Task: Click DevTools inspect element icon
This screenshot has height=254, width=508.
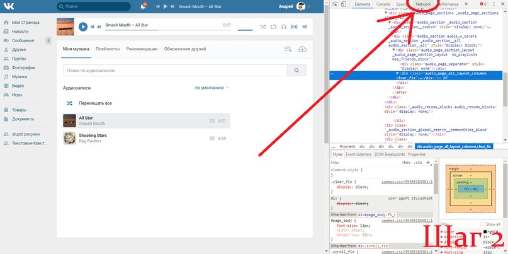Action: (x=336, y=4)
